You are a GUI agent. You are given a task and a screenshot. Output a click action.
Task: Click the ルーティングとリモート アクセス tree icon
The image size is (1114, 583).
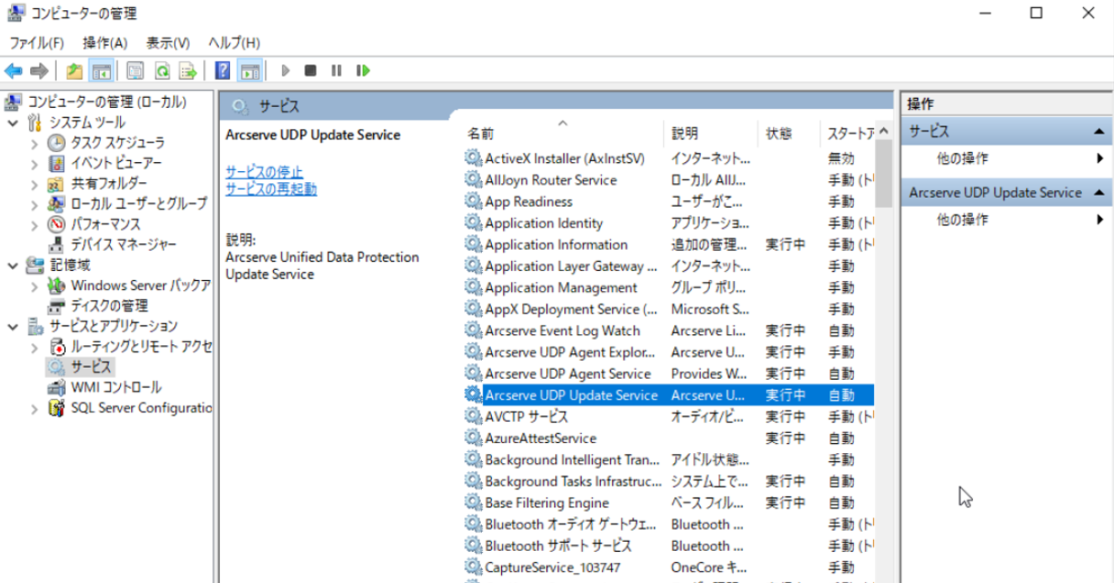[x=57, y=347]
